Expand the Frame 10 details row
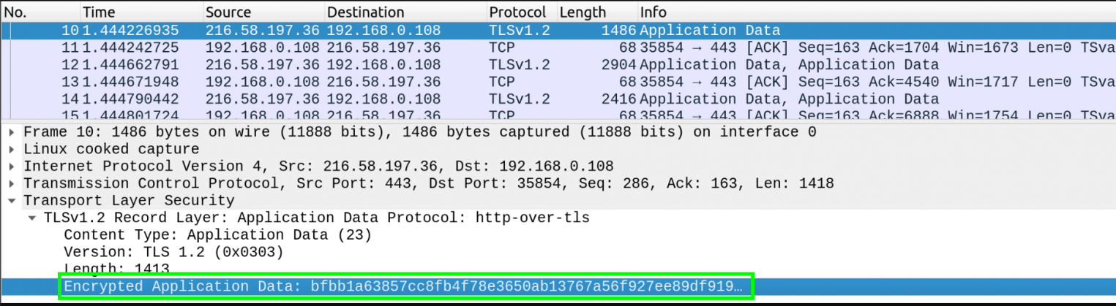This screenshot has height=306, width=1116. (12, 132)
